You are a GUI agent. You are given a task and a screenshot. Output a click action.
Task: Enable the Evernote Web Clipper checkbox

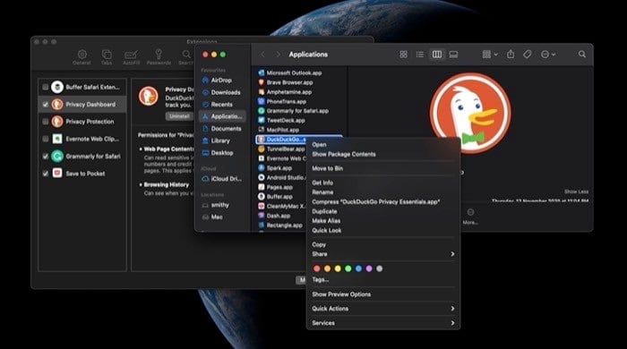coord(45,139)
